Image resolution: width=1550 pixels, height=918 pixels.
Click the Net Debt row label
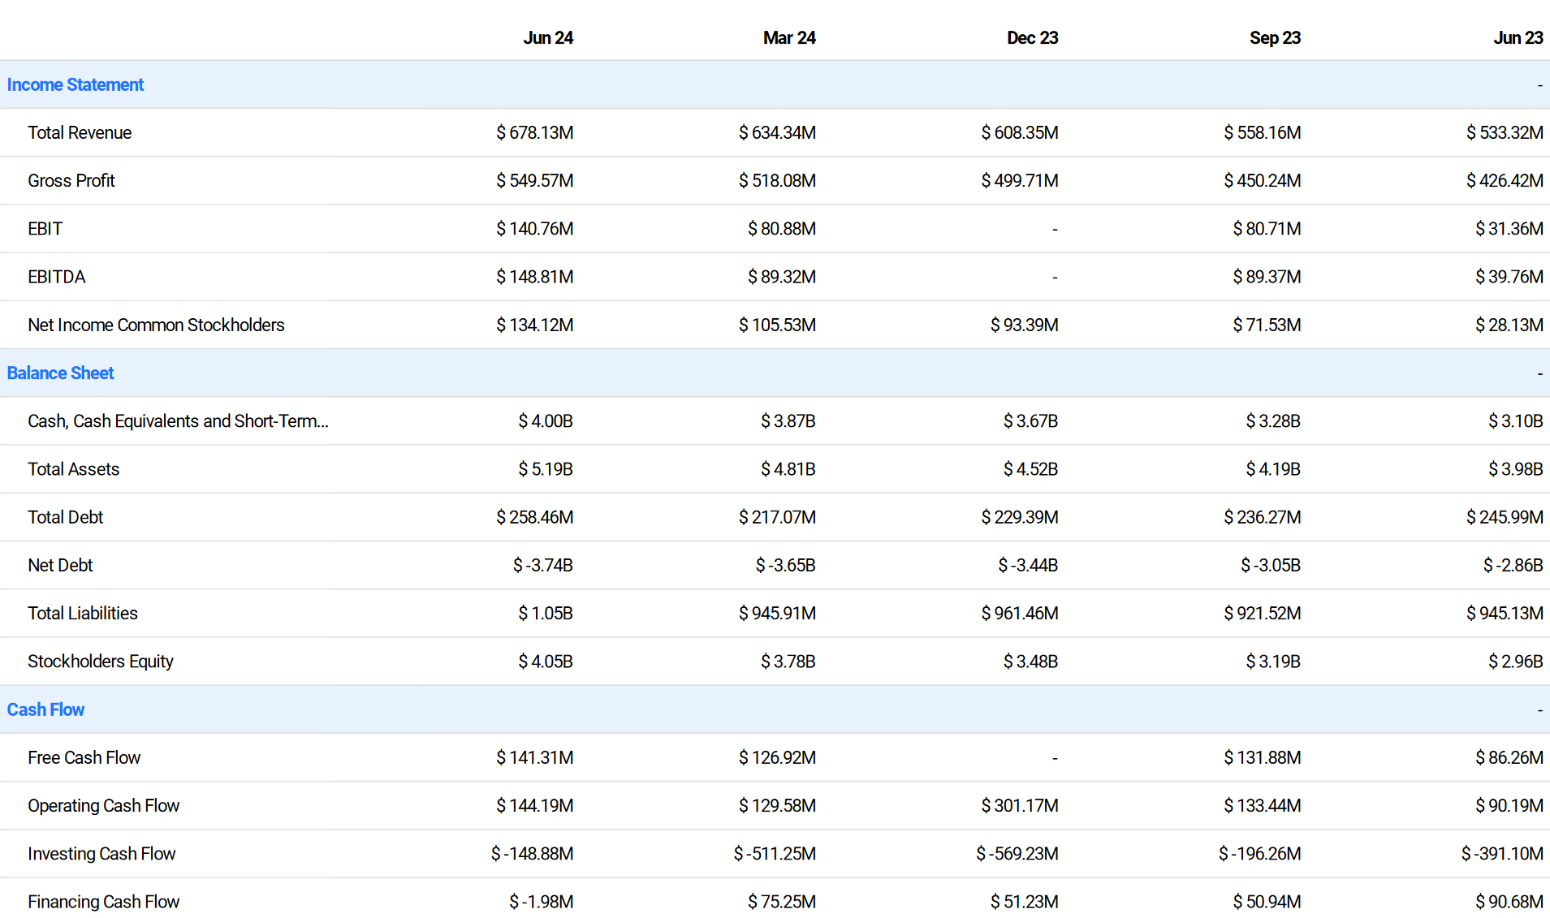point(60,565)
